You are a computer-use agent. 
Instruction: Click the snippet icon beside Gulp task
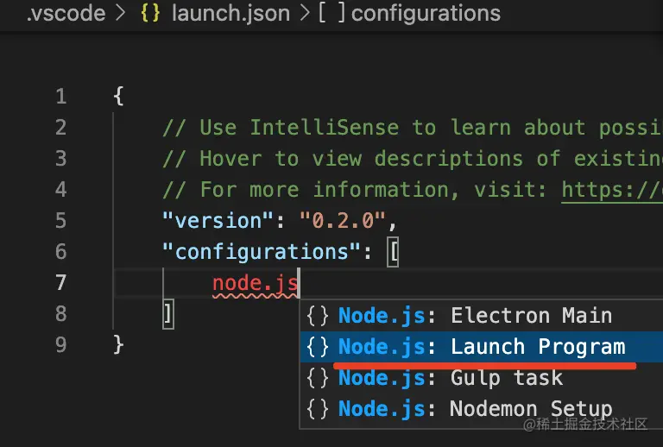tap(318, 378)
